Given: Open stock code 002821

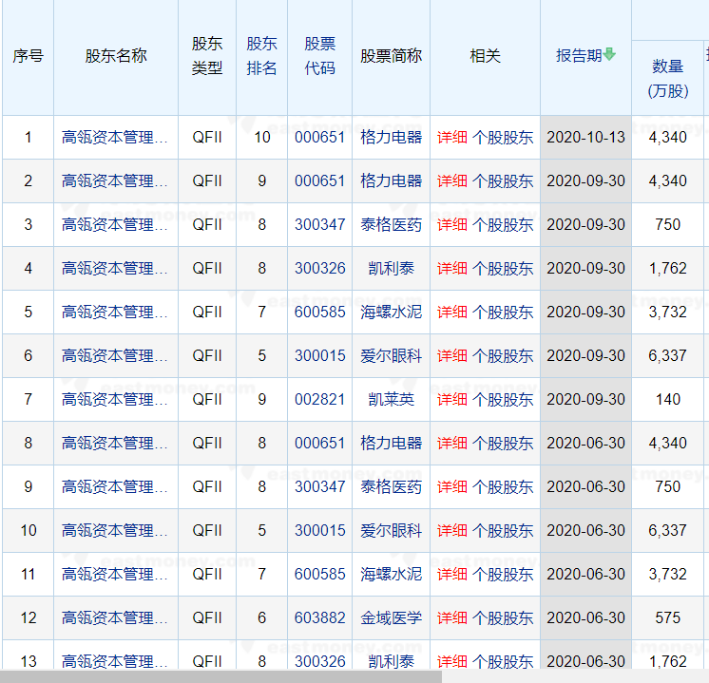Looking at the screenshot, I should 319,399.
